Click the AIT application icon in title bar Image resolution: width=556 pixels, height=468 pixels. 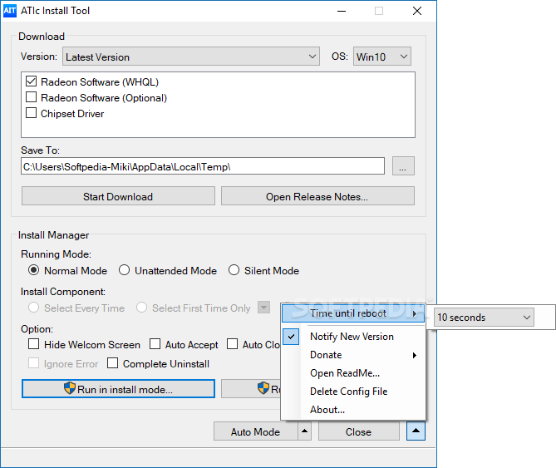tap(10, 11)
